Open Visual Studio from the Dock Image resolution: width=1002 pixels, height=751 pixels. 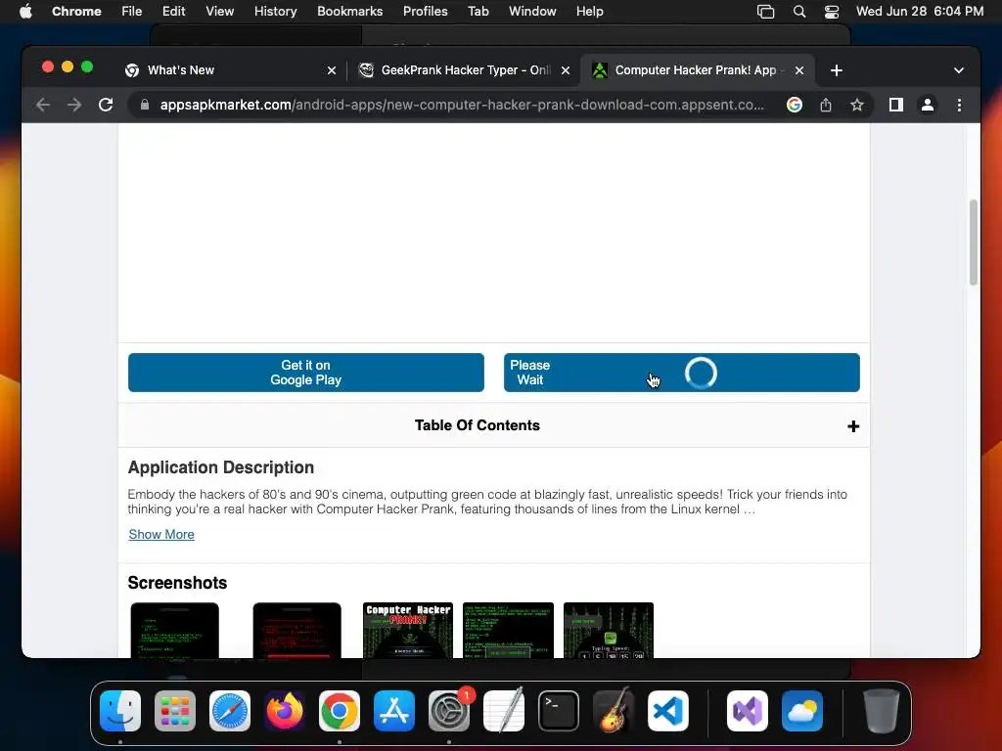[748, 711]
